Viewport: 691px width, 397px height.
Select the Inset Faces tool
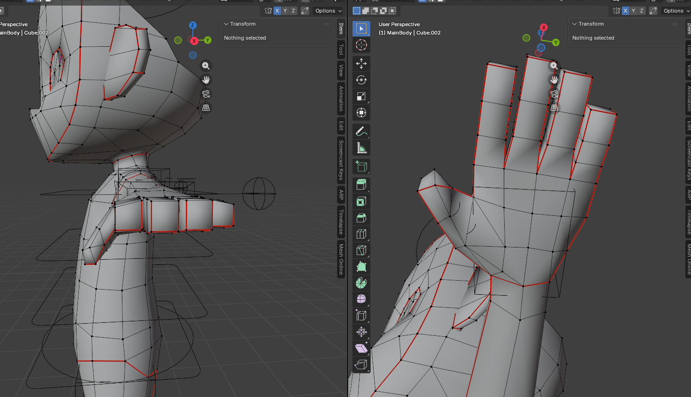coord(361,201)
